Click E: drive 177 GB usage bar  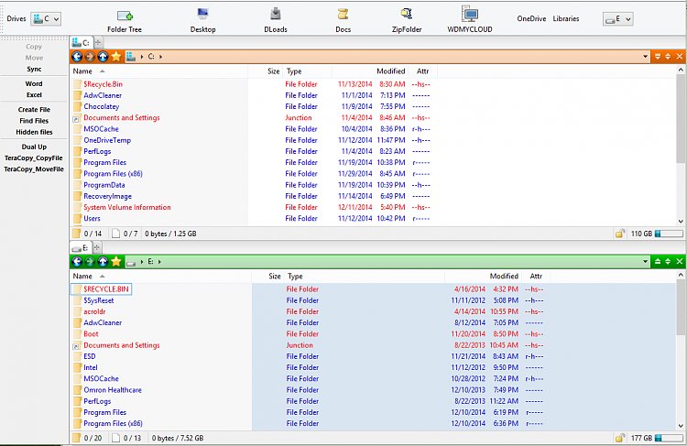[x=669, y=438]
